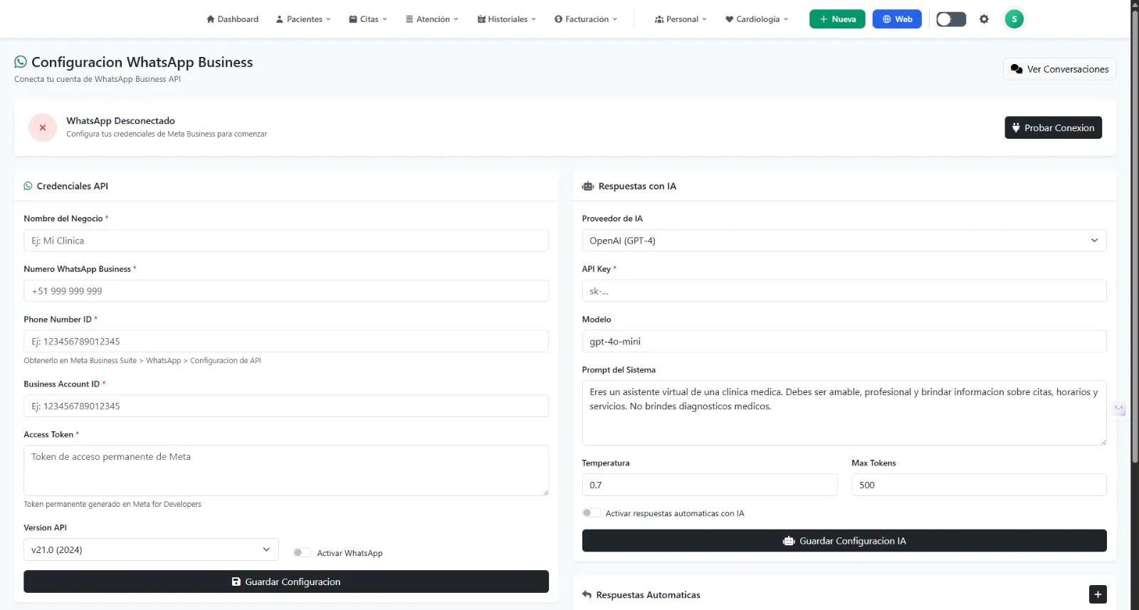Click the side panel widget at right edge
This screenshot has height=610, width=1139.
(1119, 409)
